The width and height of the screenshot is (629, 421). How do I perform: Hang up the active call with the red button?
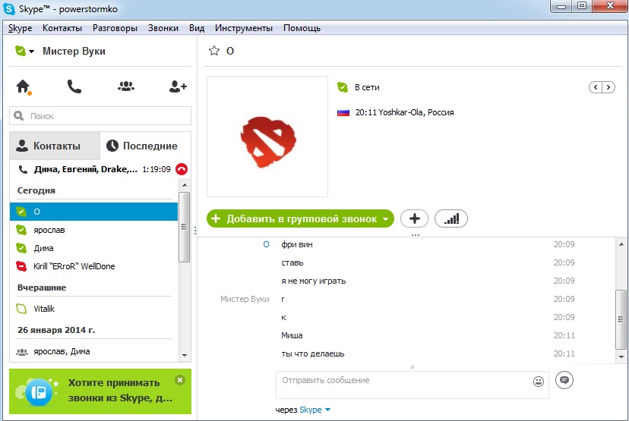tap(182, 169)
